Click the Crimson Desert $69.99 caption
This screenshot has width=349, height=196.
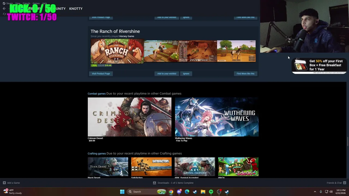point(95,139)
